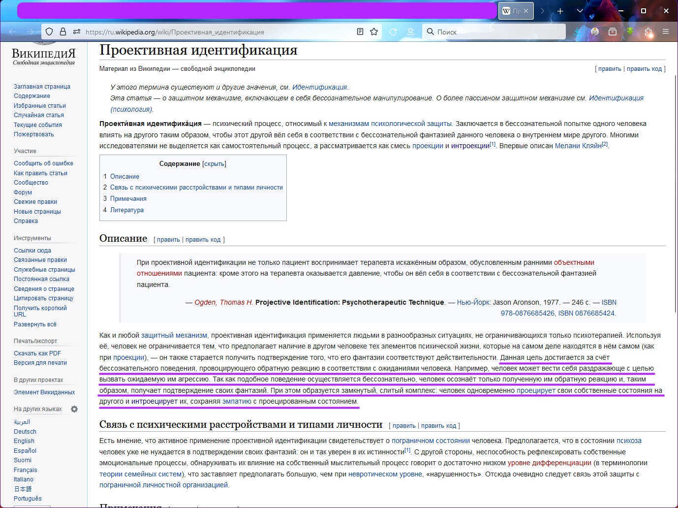Switch to the Español language version
Viewport: 678px width, 508px height.
tap(25, 451)
